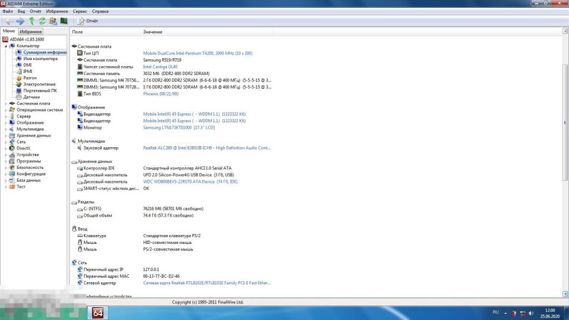Click the DirectX icon in the tree
The width and height of the screenshot is (569, 320).
coord(12,148)
